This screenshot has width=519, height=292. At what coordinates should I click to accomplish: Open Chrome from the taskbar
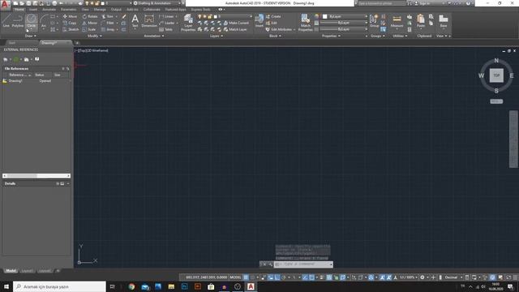(131, 286)
